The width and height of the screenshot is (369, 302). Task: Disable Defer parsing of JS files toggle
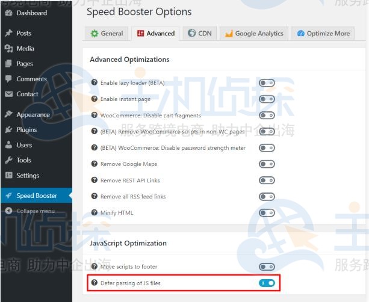coord(267,283)
